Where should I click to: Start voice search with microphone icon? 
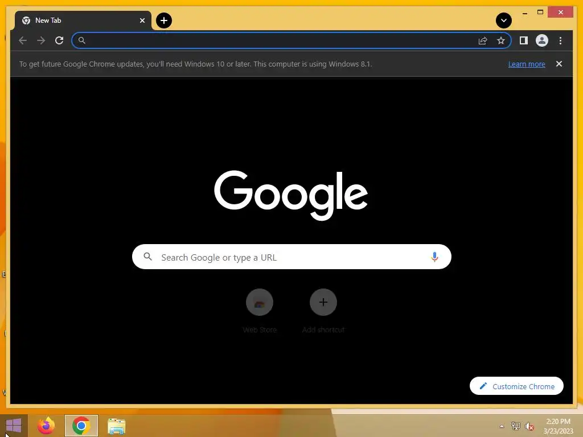[434, 257]
